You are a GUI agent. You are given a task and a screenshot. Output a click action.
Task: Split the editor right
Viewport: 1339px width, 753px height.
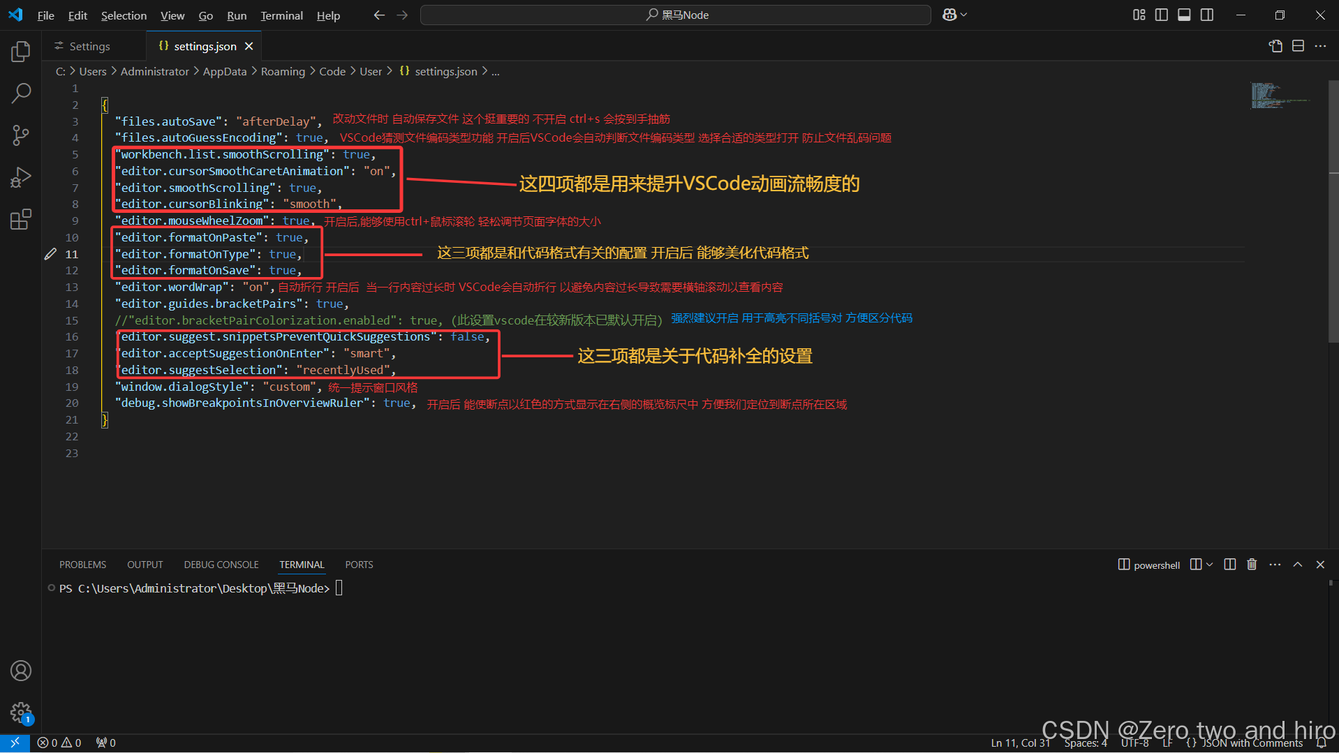click(x=1298, y=46)
